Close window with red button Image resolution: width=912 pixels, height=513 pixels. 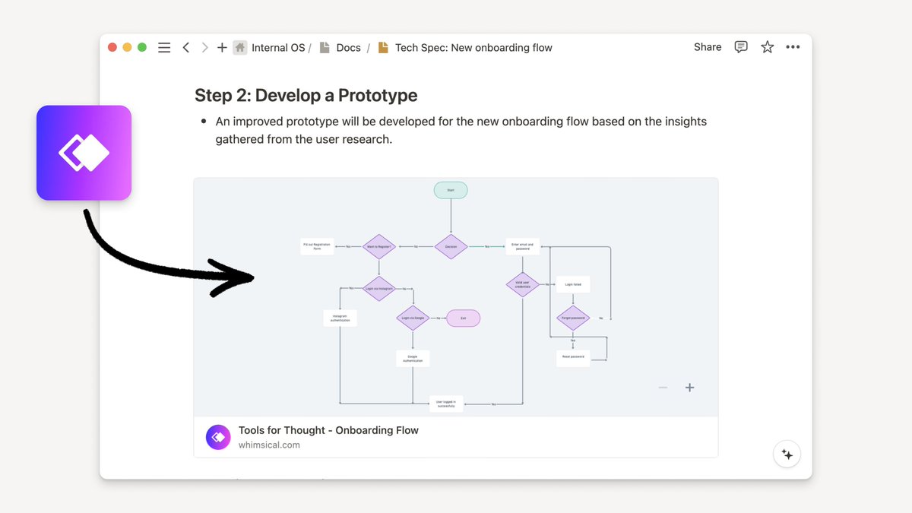(112, 47)
